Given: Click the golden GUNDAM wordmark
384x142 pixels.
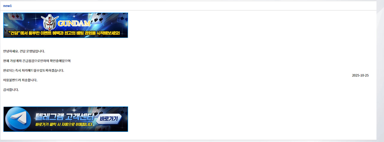Looking at the screenshot, I should pos(74,24).
